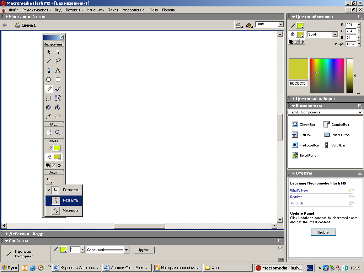Collapse the Ответы panel
The image size is (364, 273).
(293, 173)
